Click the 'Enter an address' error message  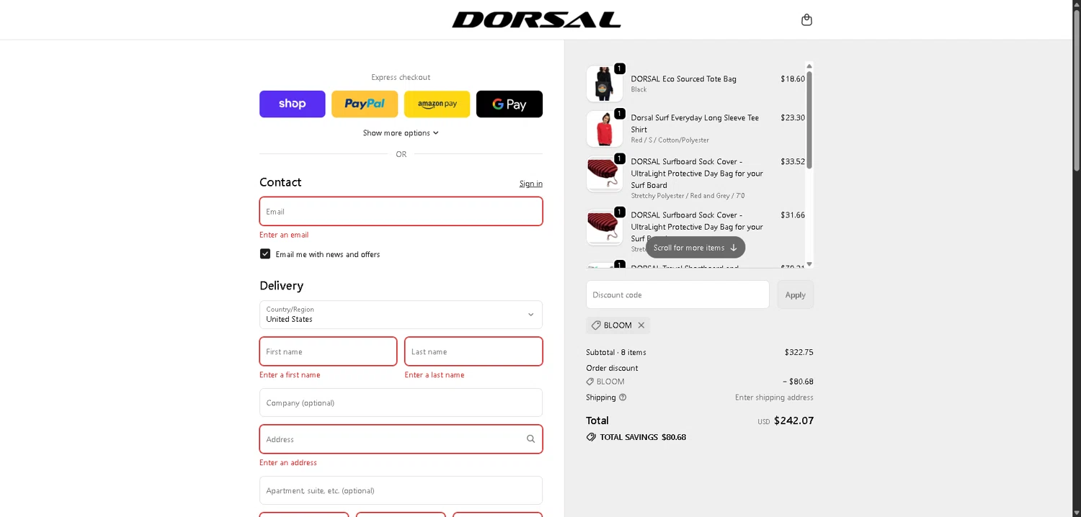(288, 462)
